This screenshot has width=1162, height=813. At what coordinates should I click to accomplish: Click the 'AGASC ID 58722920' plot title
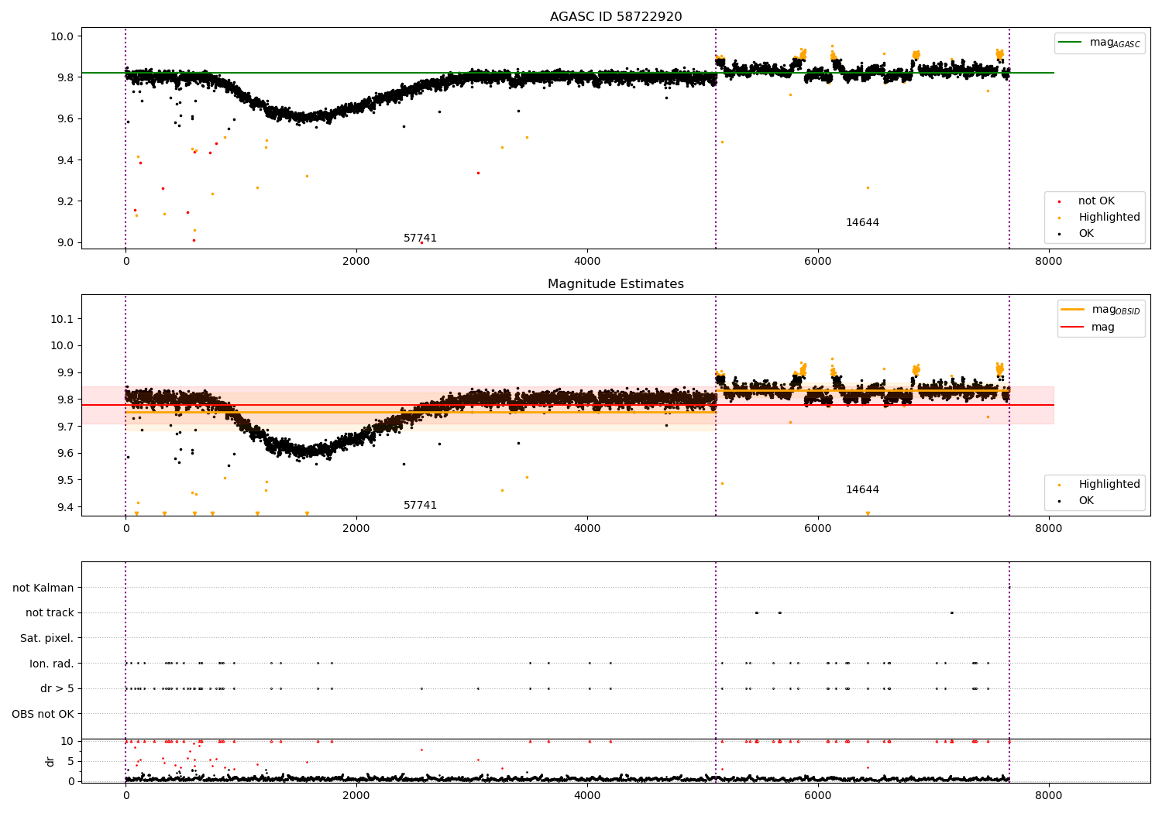click(x=616, y=17)
